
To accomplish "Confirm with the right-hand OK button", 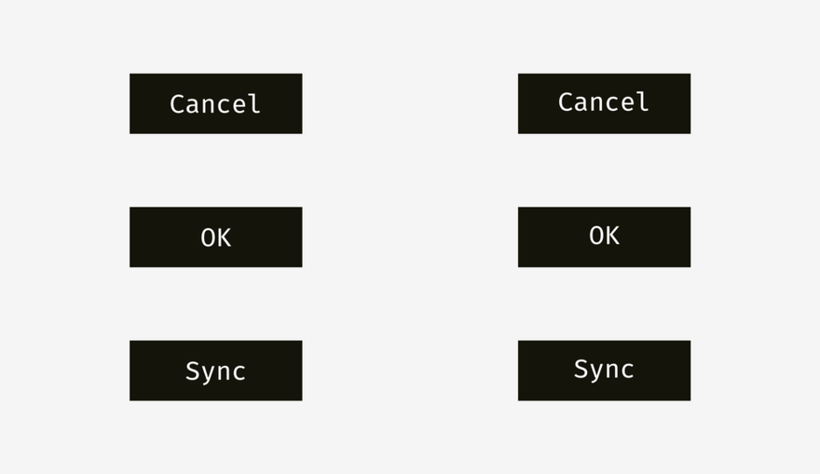I will pyautogui.click(x=604, y=237).
